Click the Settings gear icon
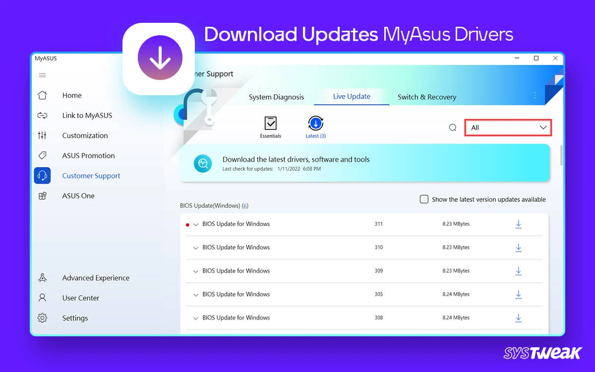This screenshot has width=595, height=372. coord(42,318)
